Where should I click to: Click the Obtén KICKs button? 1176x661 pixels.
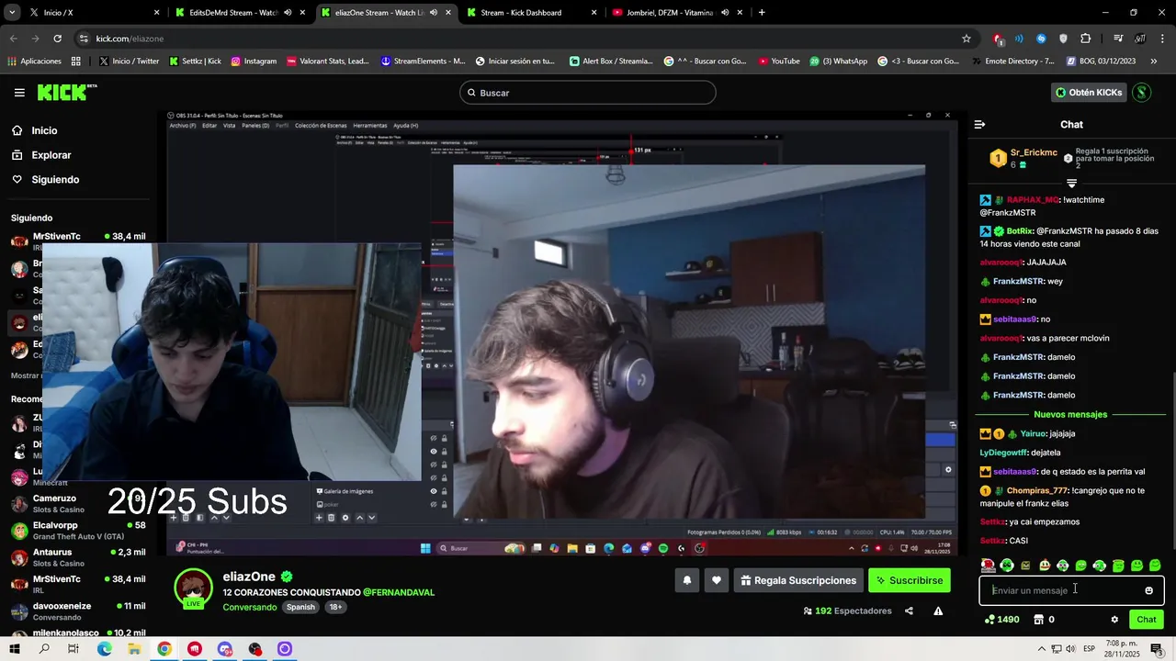point(1089,93)
